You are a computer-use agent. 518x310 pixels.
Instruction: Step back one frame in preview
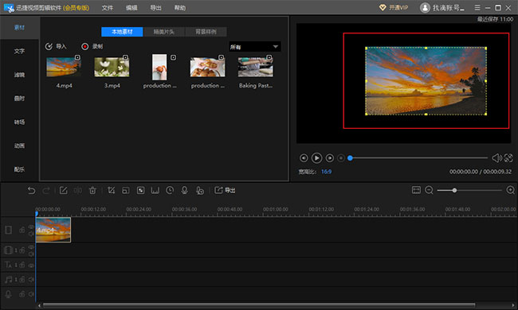click(x=304, y=158)
